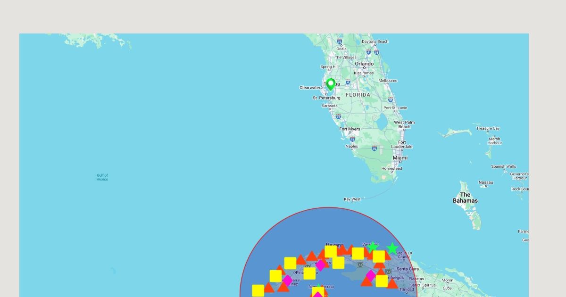Viewport: 566px width, 297px height.
Task: Click the Key West label
Action: point(352,199)
